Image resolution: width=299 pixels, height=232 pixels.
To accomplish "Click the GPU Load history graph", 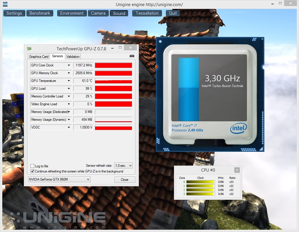I will click(x=114, y=89).
